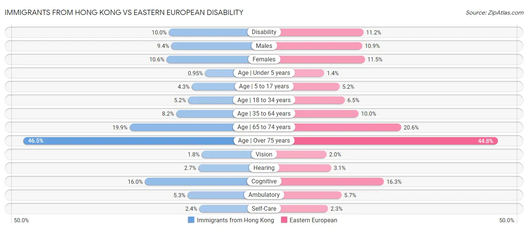Click the Age Over 75 years label
This screenshot has width=528, height=229.
click(x=264, y=141)
